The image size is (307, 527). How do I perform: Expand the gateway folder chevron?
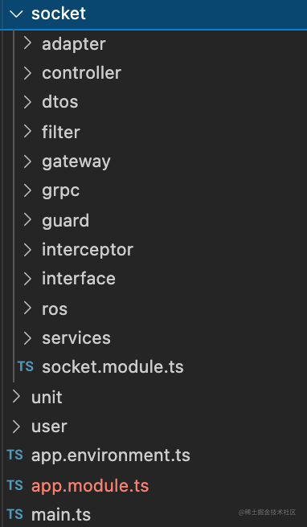[27, 161]
